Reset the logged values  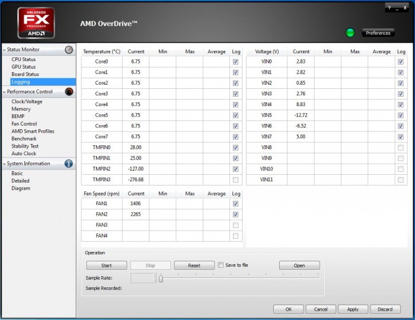[x=194, y=265]
